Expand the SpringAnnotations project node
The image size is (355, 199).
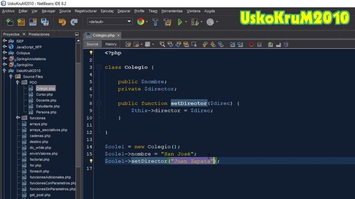pos(4,59)
